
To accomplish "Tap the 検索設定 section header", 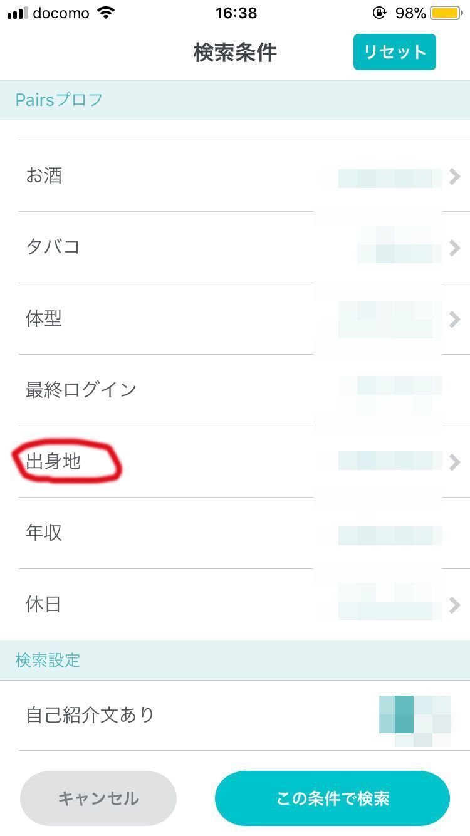I will [235, 661].
